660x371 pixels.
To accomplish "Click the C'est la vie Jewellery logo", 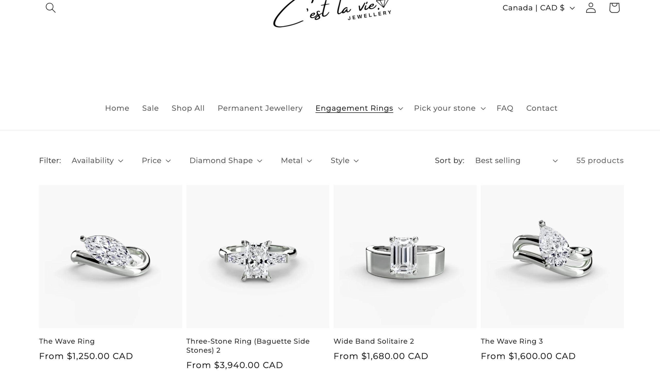I will tap(332, 13).
